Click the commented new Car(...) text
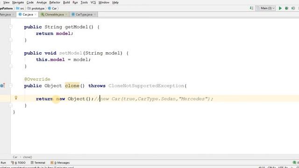Screen dimensions: 299x168 (157, 99)
